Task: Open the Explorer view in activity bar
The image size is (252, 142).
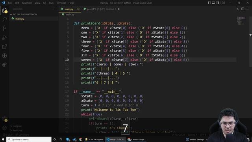Action: point(4,10)
